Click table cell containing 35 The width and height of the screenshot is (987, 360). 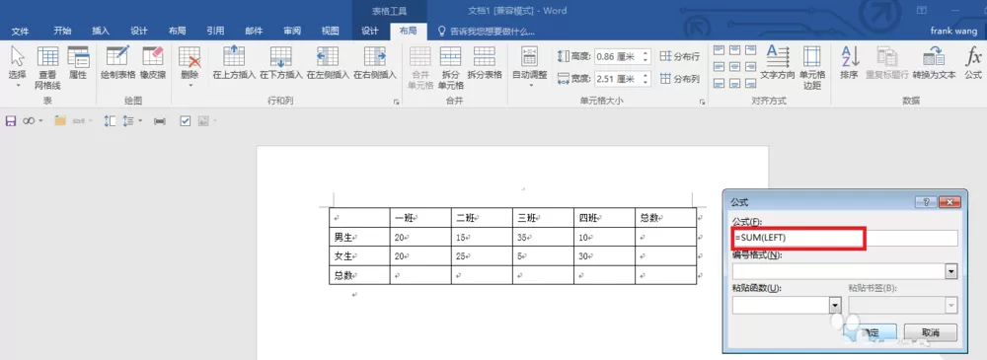coord(543,238)
